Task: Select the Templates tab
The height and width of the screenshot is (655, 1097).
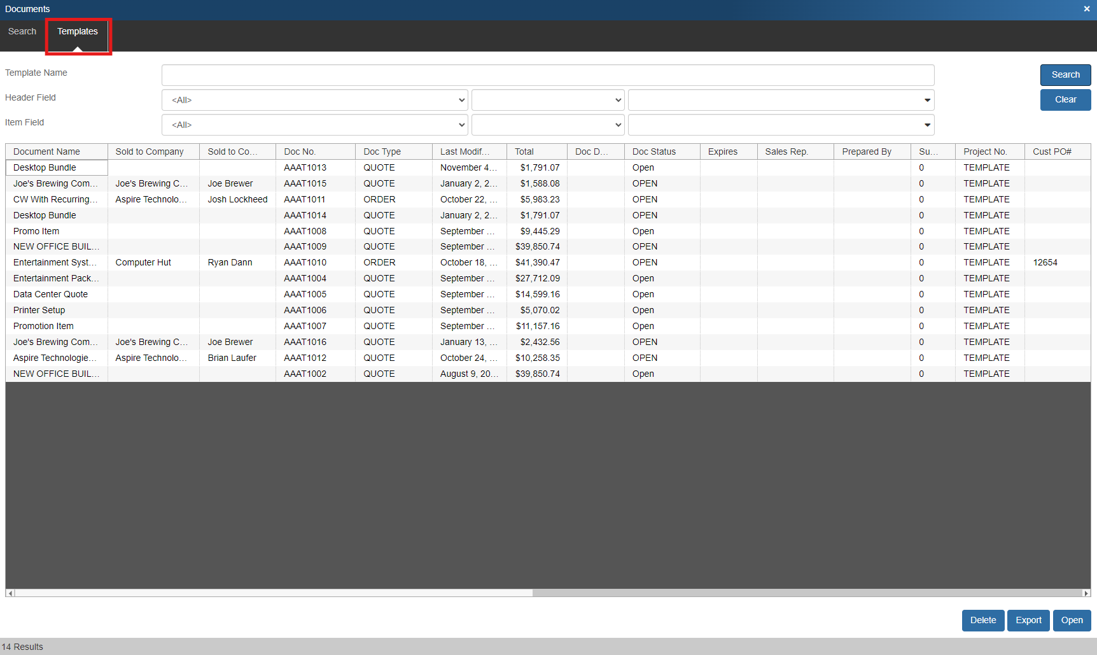Action: coord(78,32)
